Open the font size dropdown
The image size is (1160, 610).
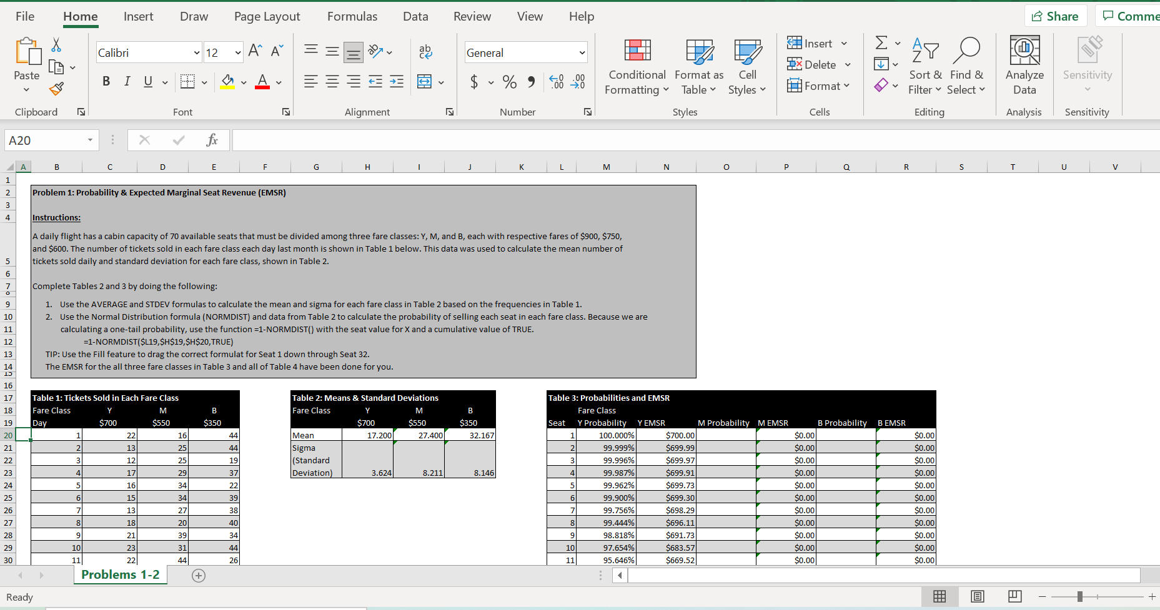point(237,52)
